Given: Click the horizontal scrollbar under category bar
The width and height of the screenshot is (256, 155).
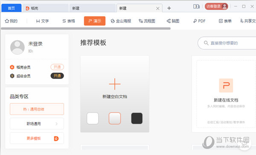Looking at the screenshot, I should click(x=86, y=29).
